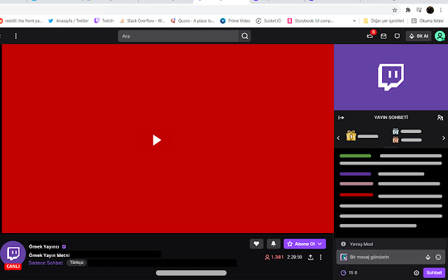Screen dimensions: 448x280
Task: Open the reddit front page bookmark
Action: click(21, 20)
